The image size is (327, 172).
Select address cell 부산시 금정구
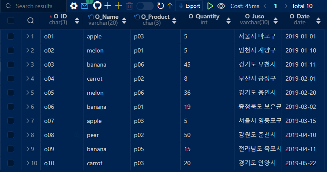tap(257, 79)
